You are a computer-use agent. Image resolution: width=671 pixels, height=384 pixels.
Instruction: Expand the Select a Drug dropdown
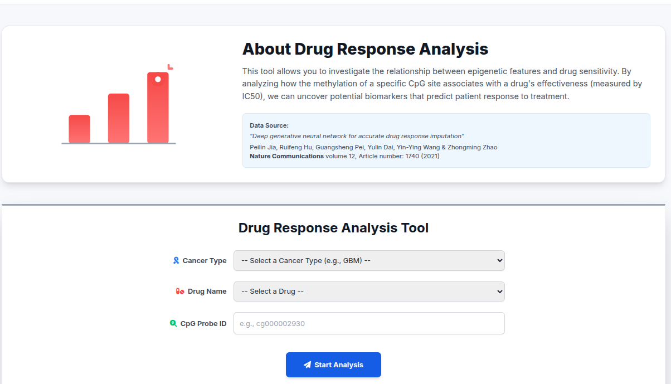click(x=369, y=291)
